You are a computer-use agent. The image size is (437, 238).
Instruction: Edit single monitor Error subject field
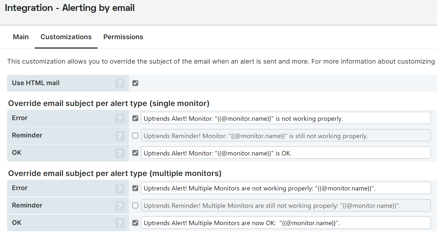click(286, 118)
